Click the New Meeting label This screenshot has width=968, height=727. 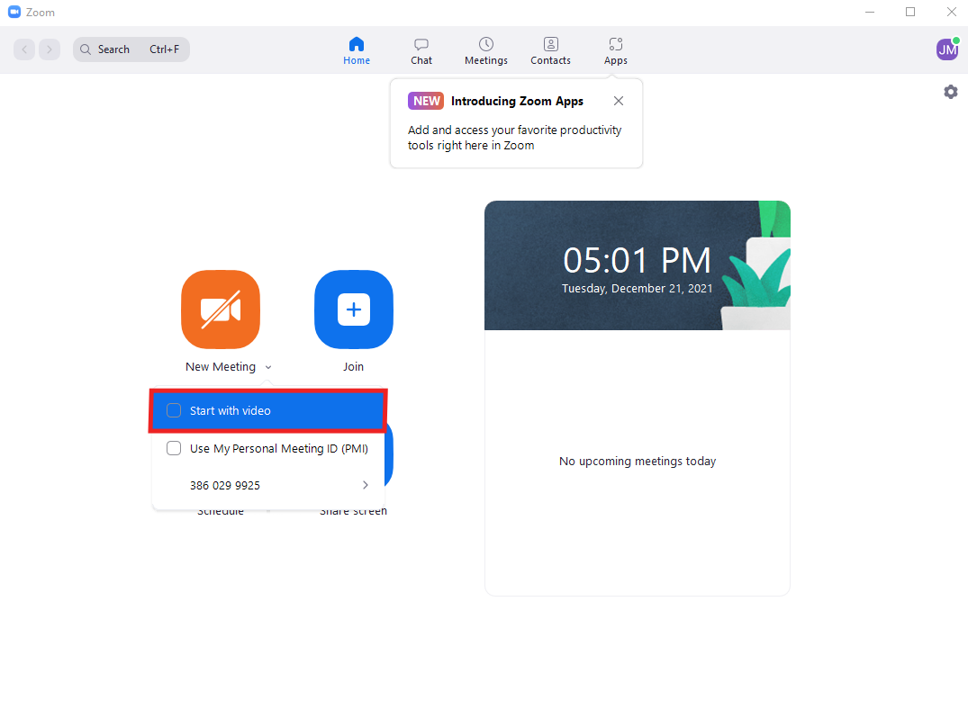[221, 367]
